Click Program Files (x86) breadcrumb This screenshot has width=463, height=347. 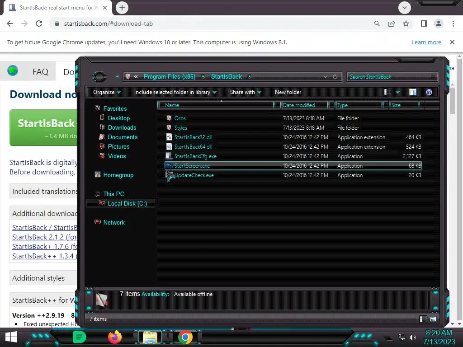point(170,76)
